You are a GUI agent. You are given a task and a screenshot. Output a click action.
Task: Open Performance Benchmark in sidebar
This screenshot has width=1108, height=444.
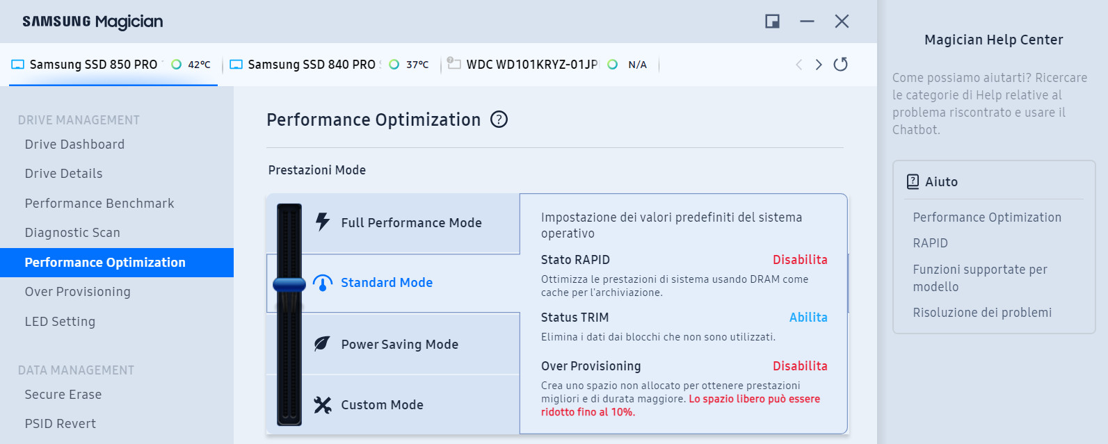click(x=117, y=204)
